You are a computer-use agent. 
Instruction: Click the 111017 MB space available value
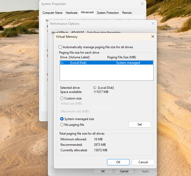[101, 92]
